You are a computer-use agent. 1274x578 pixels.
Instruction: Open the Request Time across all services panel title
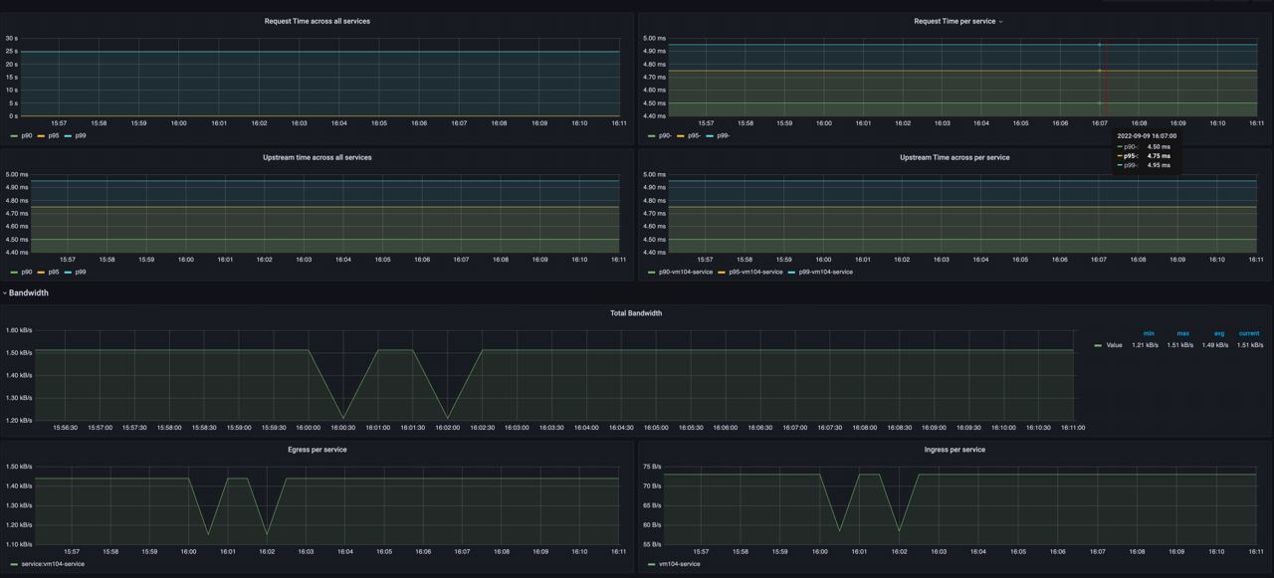point(317,21)
